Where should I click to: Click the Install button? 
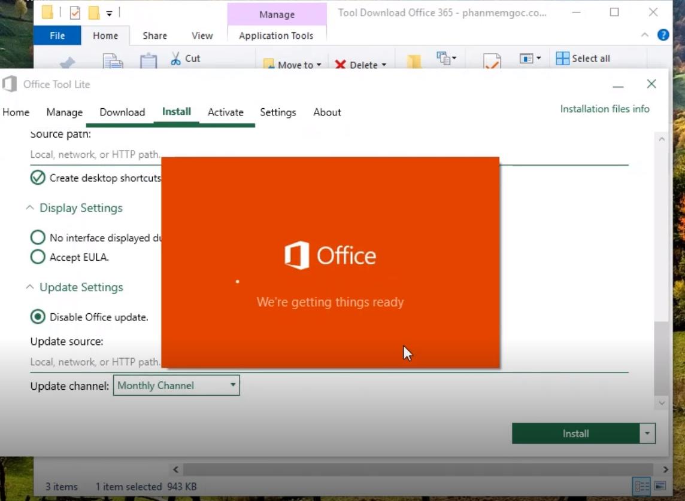[x=575, y=433]
